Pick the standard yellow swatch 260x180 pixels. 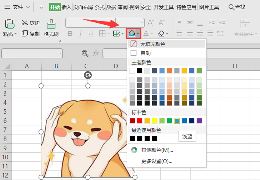coord(155,121)
